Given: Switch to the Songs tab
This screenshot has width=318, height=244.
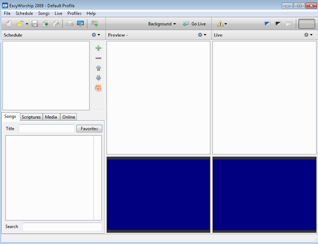Looking at the screenshot, I should (10, 116).
